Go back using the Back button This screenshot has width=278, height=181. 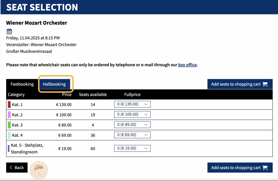pos(17,167)
